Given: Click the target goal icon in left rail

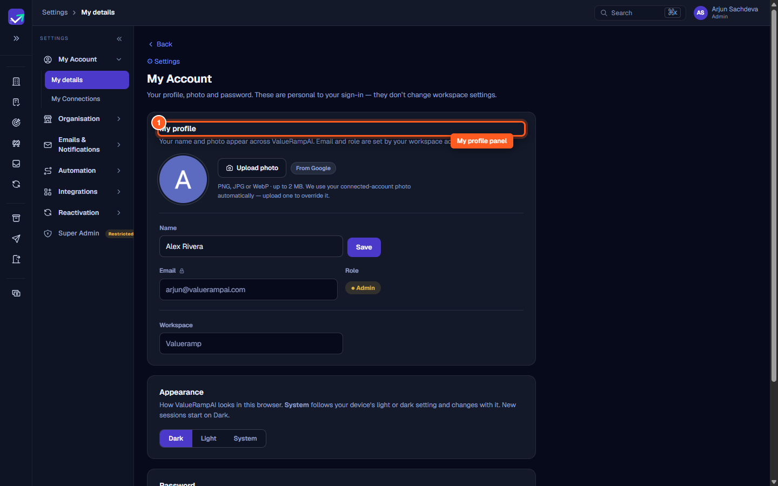Looking at the screenshot, I should click(16, 123).
